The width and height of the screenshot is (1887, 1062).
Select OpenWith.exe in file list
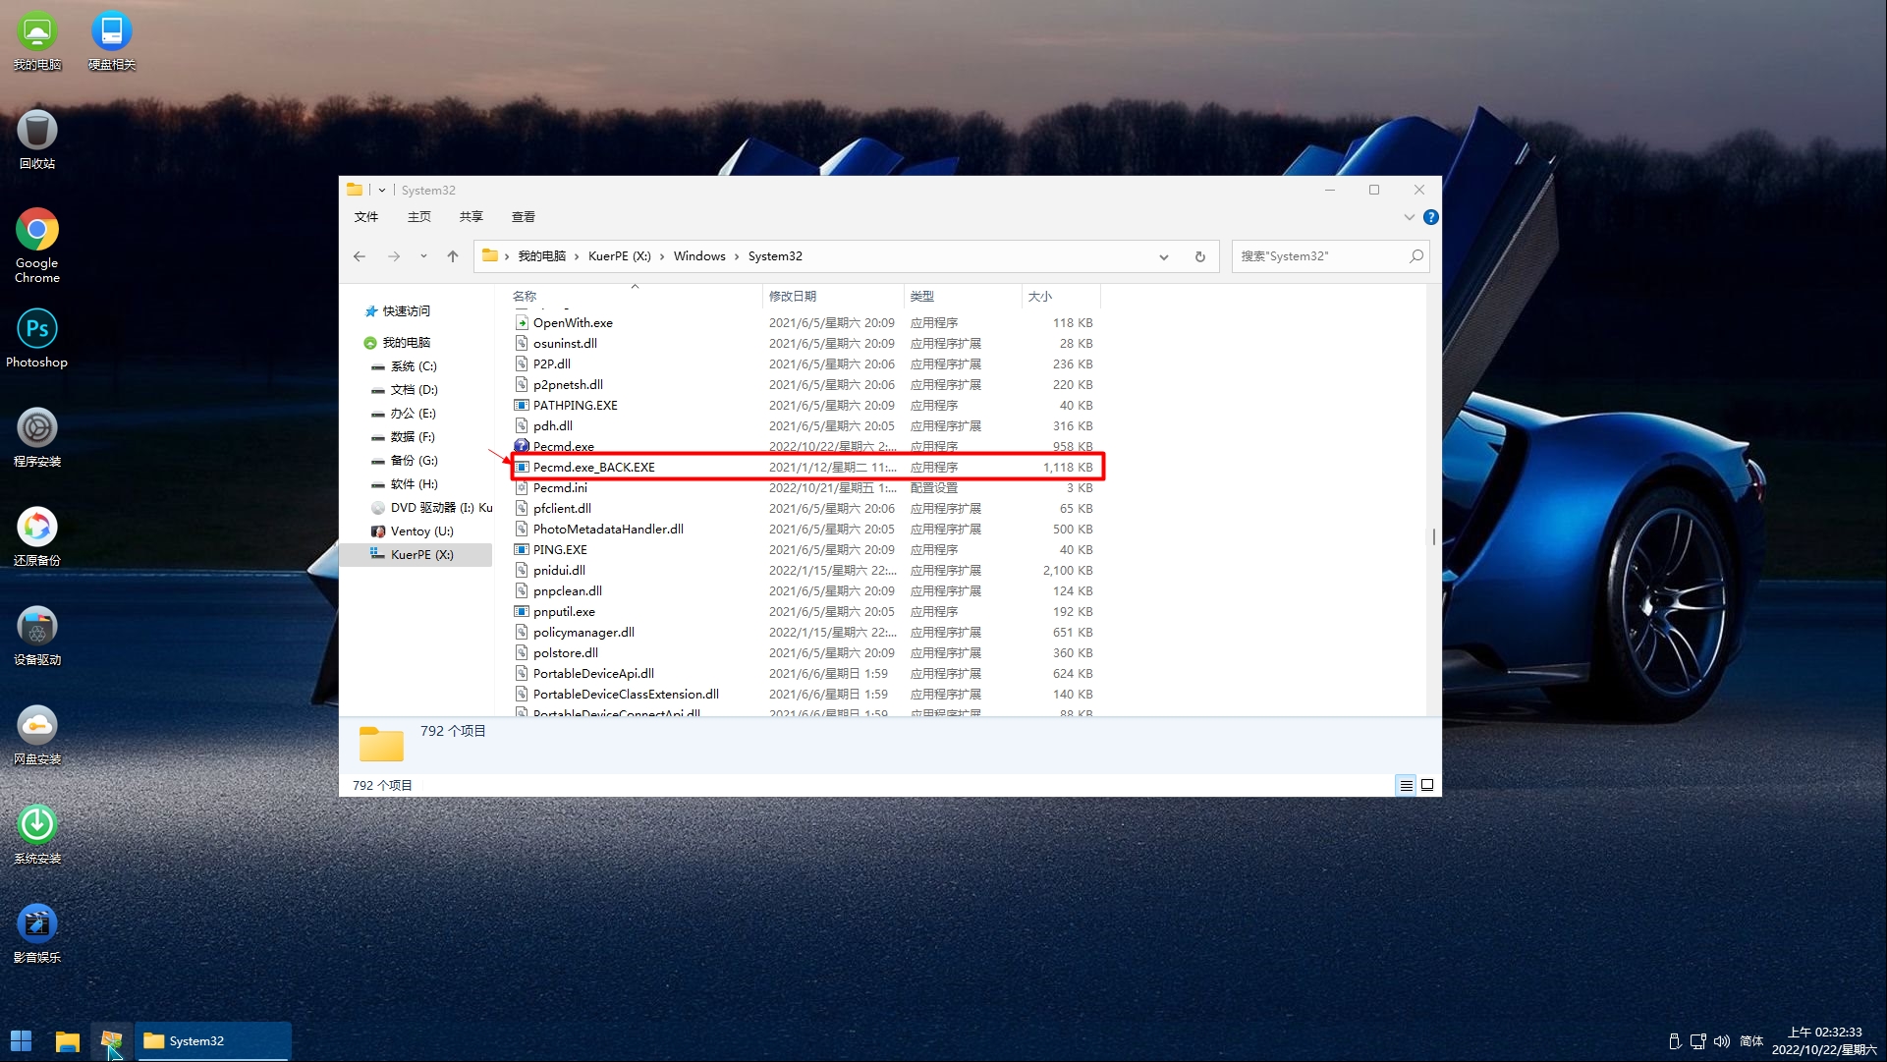tap(804, 323)
